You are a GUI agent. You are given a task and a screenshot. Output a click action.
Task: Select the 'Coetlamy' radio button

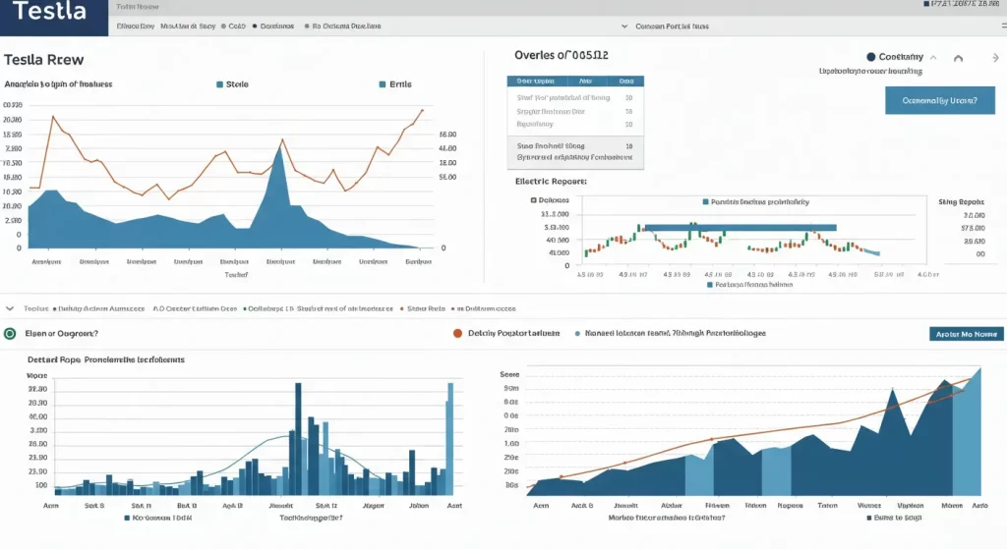click(x=871, y=57)
